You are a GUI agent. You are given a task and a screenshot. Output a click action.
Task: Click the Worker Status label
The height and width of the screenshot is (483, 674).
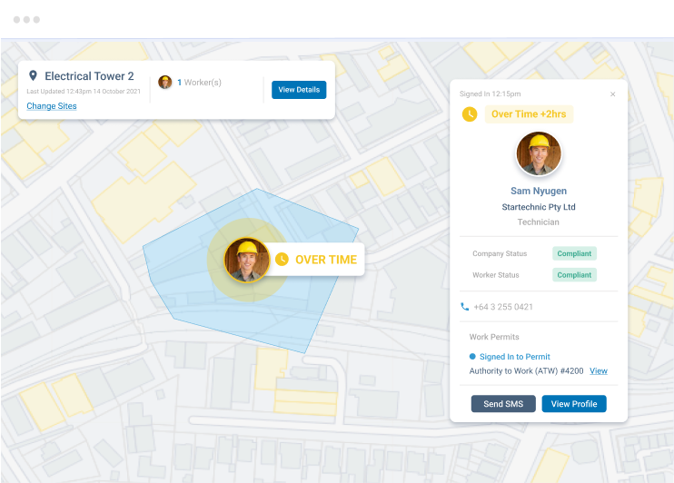click(496, 275)
